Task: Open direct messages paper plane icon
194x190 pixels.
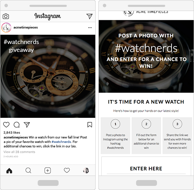Action: [89, 16]
